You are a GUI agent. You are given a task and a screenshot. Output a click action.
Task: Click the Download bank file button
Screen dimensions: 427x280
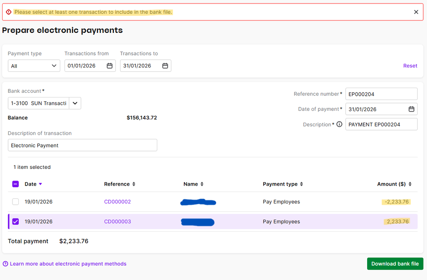tap(395, 264)
